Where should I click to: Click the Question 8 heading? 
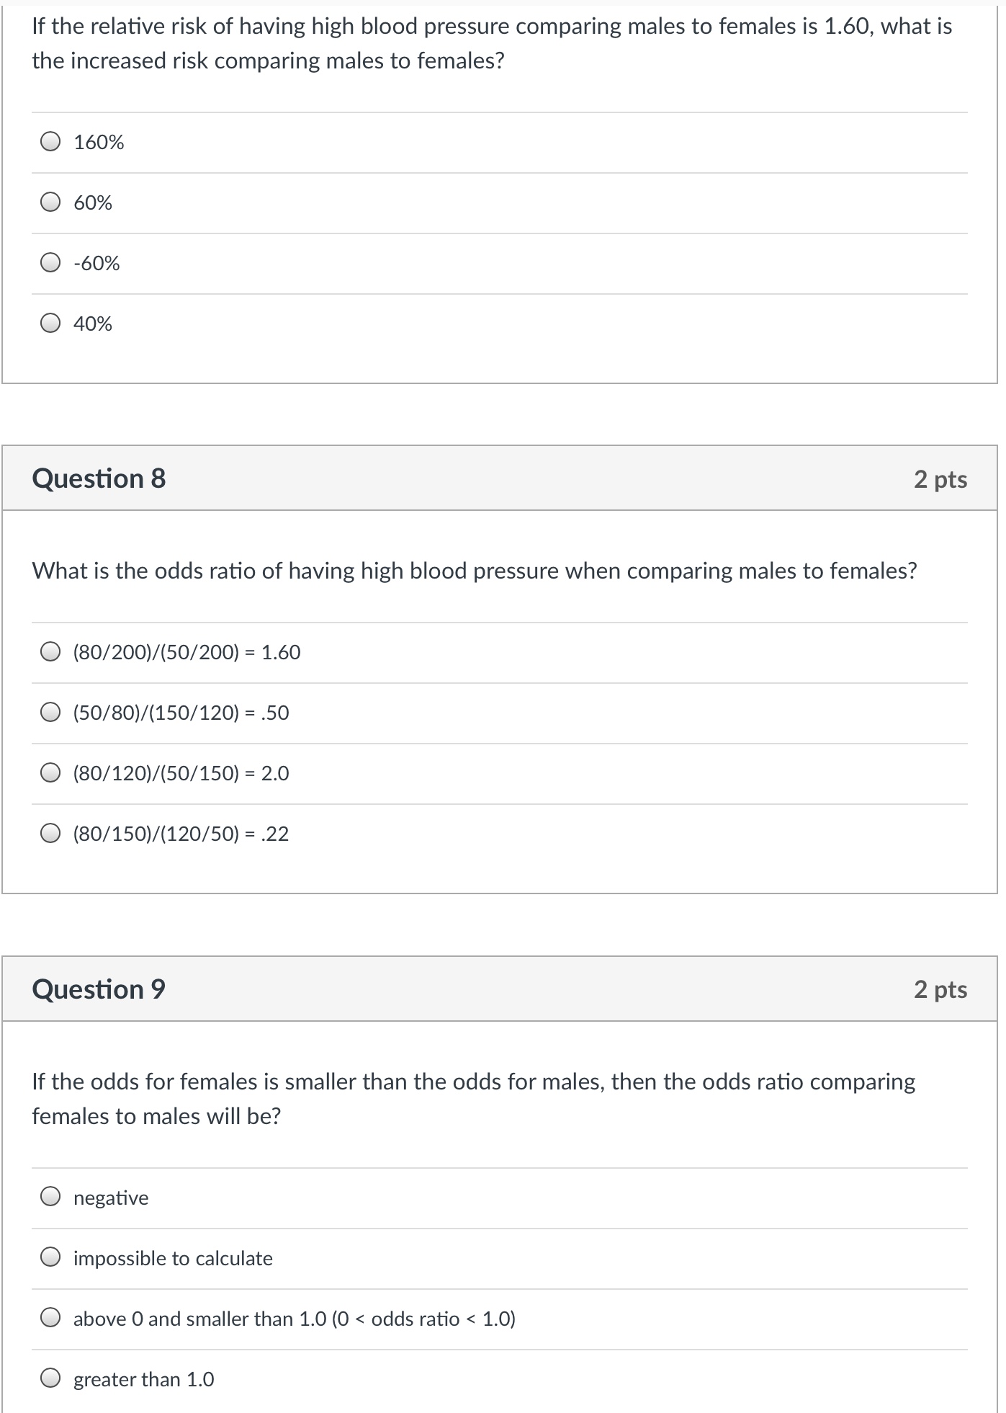pyautogui.click(x=99, y=479)
